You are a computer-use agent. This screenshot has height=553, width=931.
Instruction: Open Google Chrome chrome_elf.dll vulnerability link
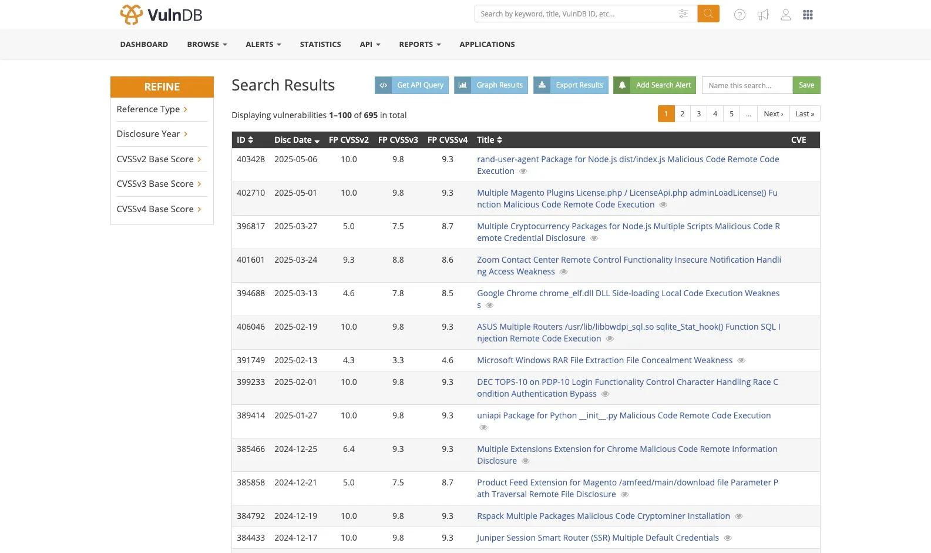(x=628, y=299)
